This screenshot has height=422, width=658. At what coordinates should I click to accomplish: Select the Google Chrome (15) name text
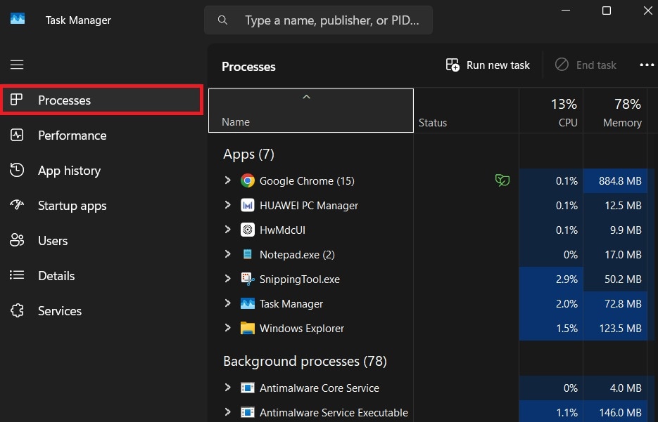307,181
